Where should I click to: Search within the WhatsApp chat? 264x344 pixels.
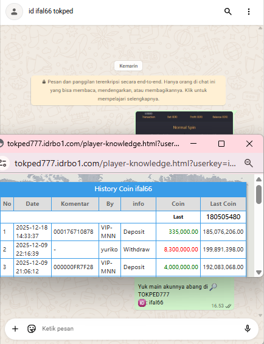tap(228, 12)
